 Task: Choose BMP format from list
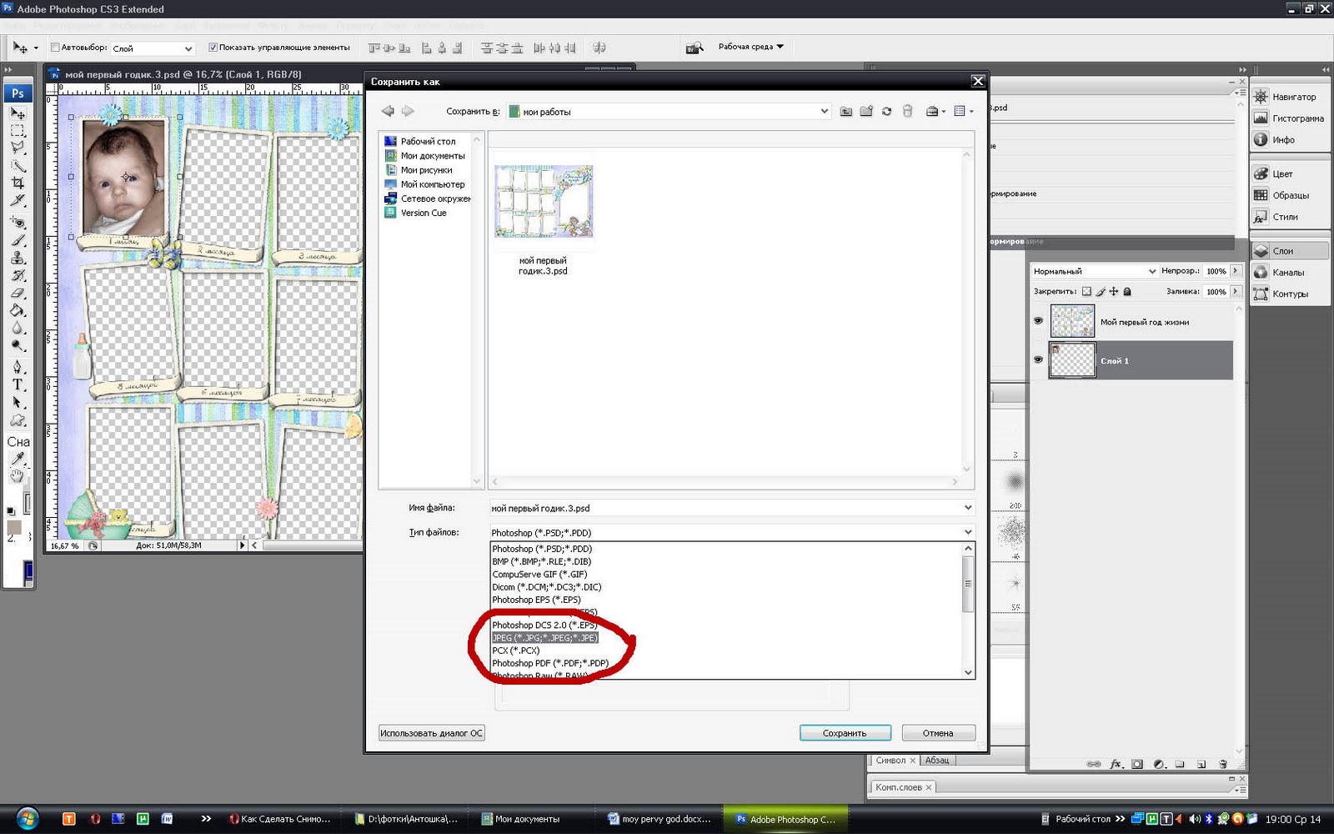tap(541, 561)
